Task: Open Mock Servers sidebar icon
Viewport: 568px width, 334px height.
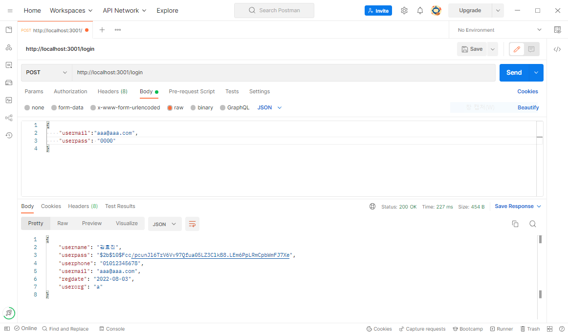Action: click(9, 83)
